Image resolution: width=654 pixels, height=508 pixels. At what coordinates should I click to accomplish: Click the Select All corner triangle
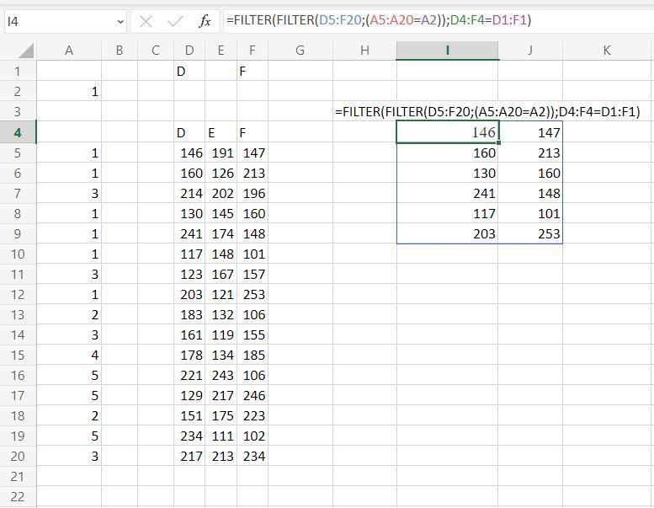(x=26, y=51)
